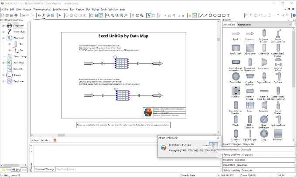Viewport: 297px width, 178px height.
Task: Expand the Data Maps tree node
Action: (x=3, y=63)
